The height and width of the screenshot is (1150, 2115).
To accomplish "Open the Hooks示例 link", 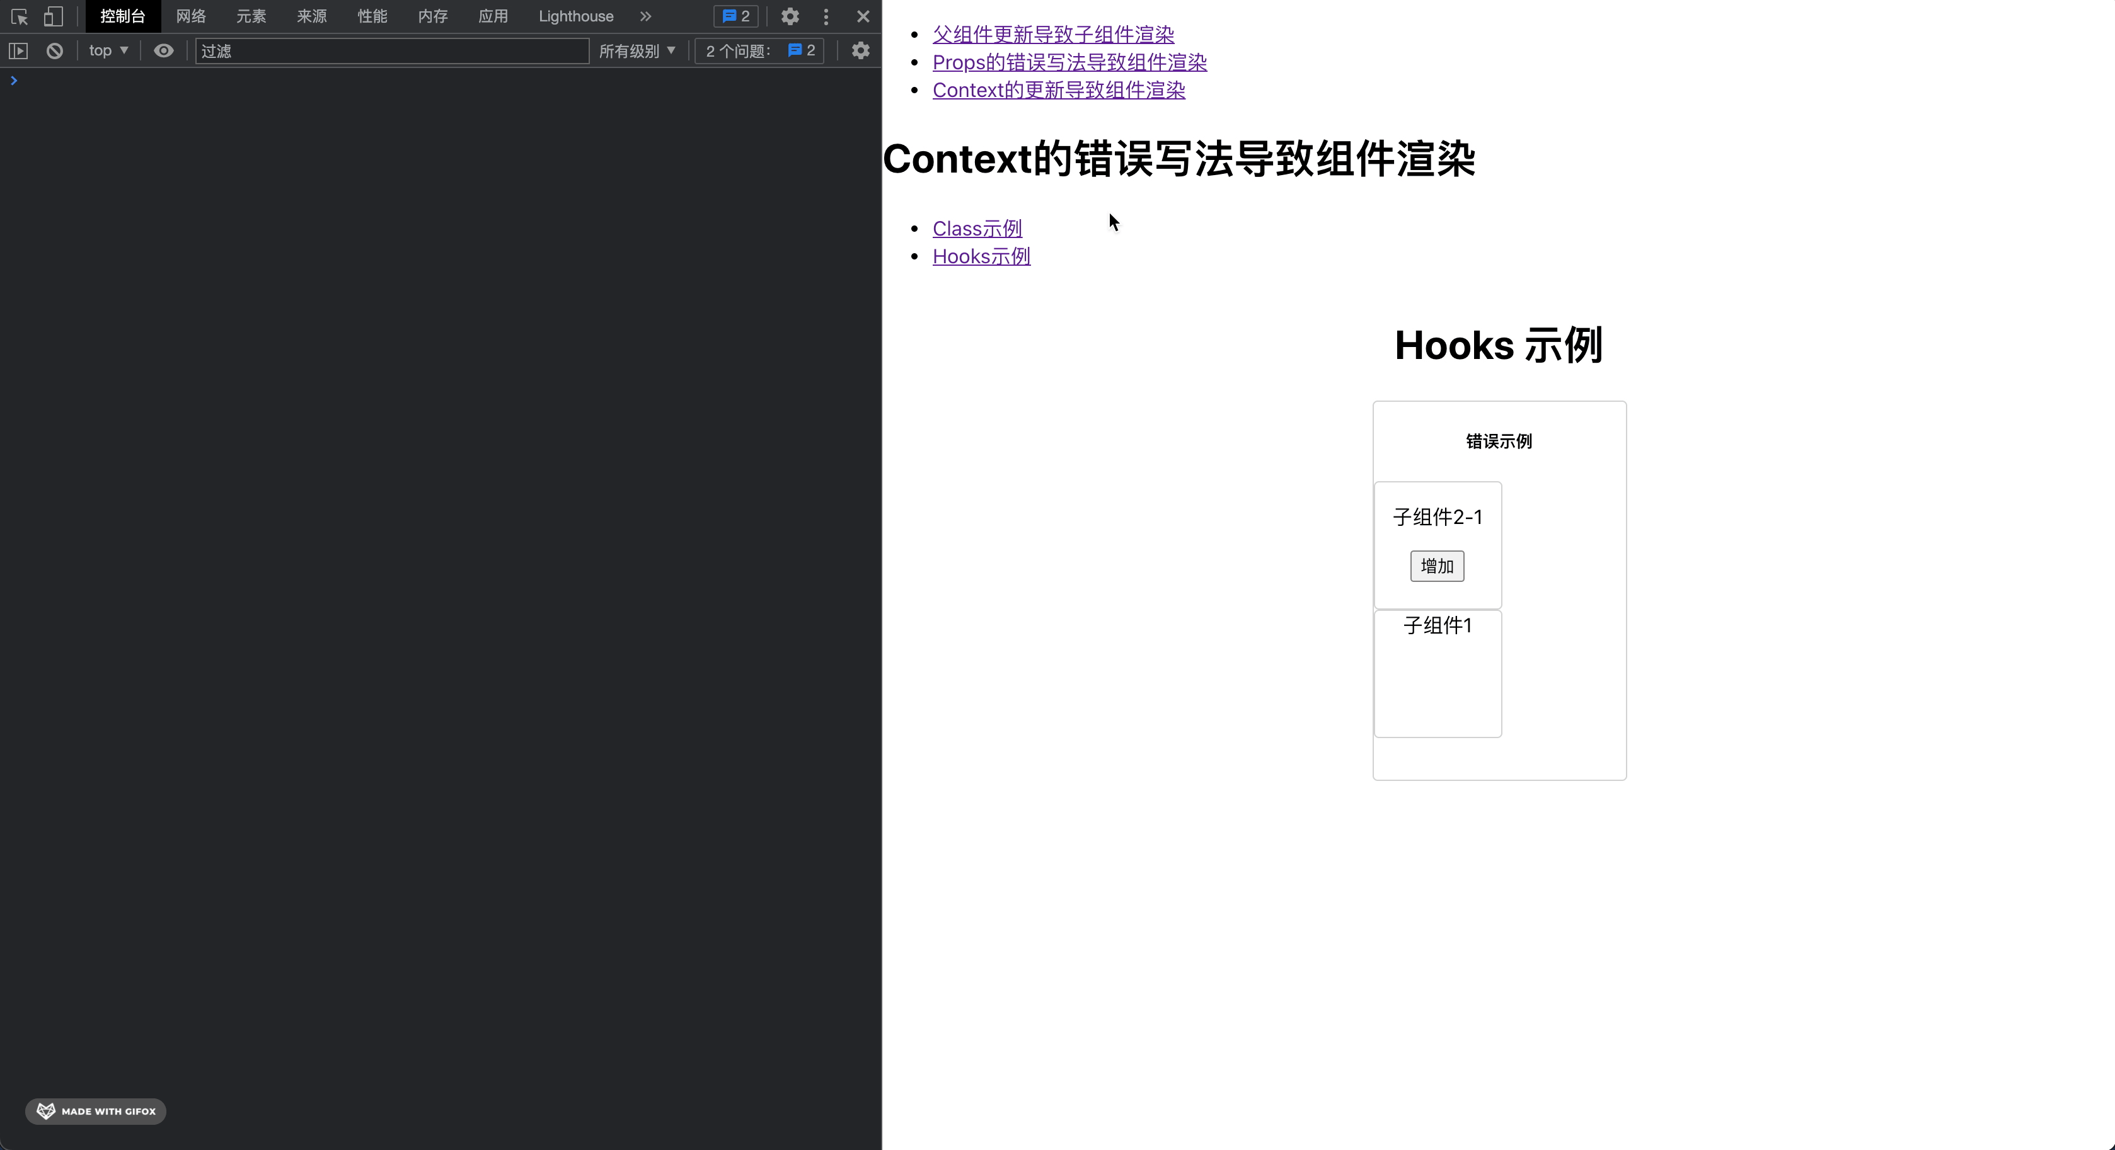I will 981,257.
